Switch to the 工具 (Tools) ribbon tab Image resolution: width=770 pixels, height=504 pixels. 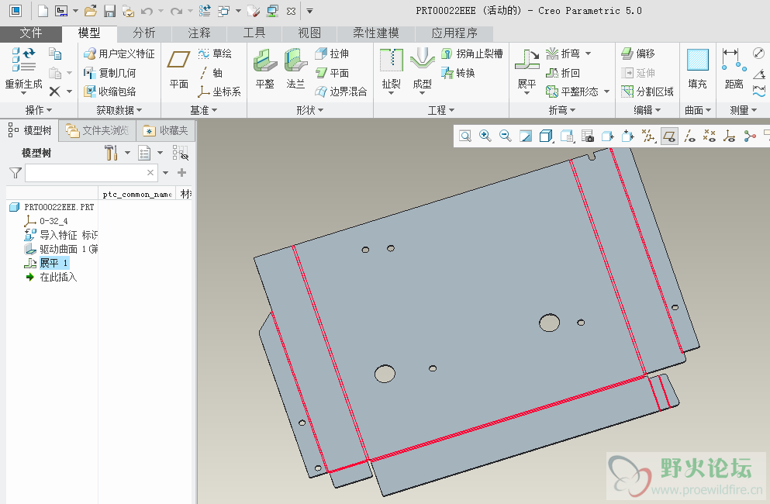tap(254, 33)
